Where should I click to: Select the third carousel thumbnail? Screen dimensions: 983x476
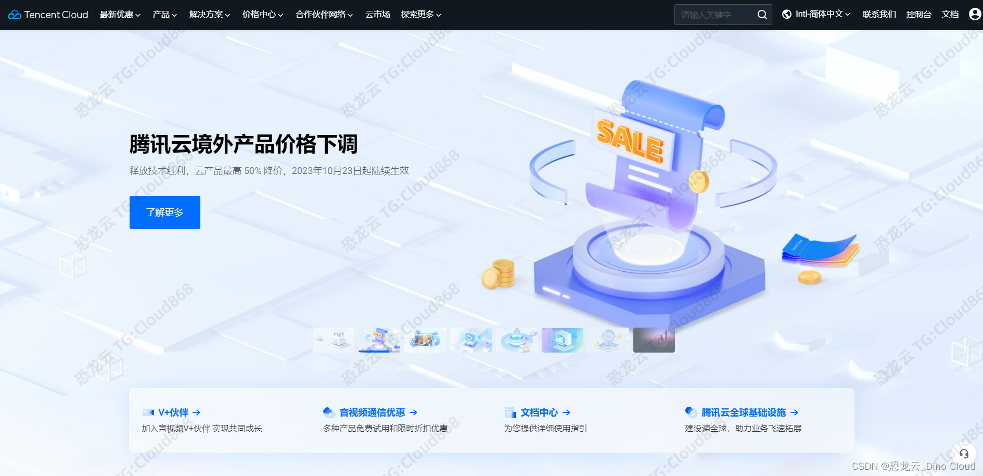[x=425, y=340]
